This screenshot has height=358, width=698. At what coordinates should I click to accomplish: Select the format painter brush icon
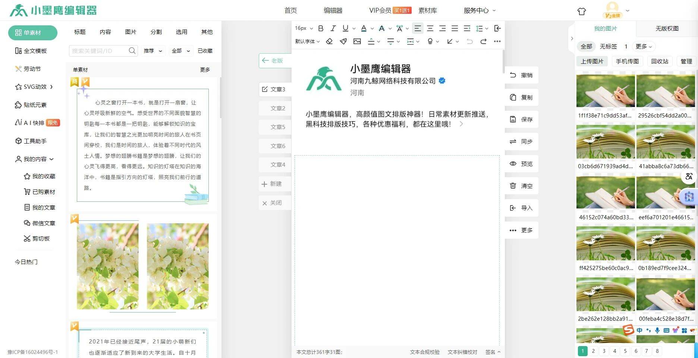[343, 41]
